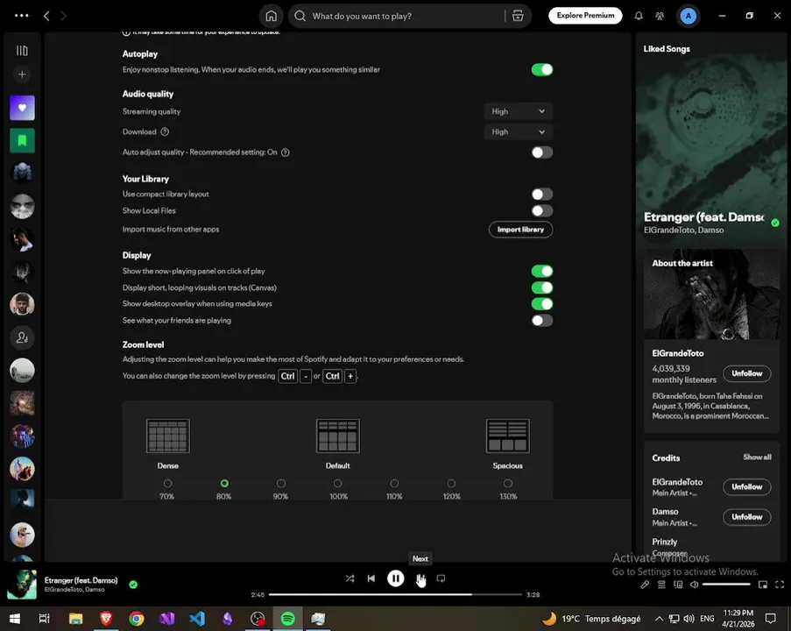Choose 120% zoom level

[451, 484]
